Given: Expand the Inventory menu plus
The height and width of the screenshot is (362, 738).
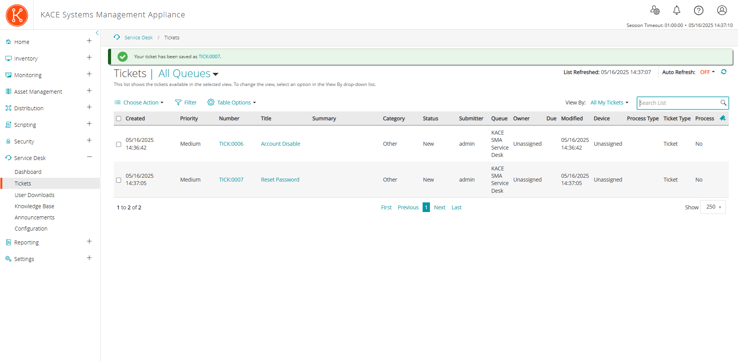Looking at the screenshot, I should point(89,57).
